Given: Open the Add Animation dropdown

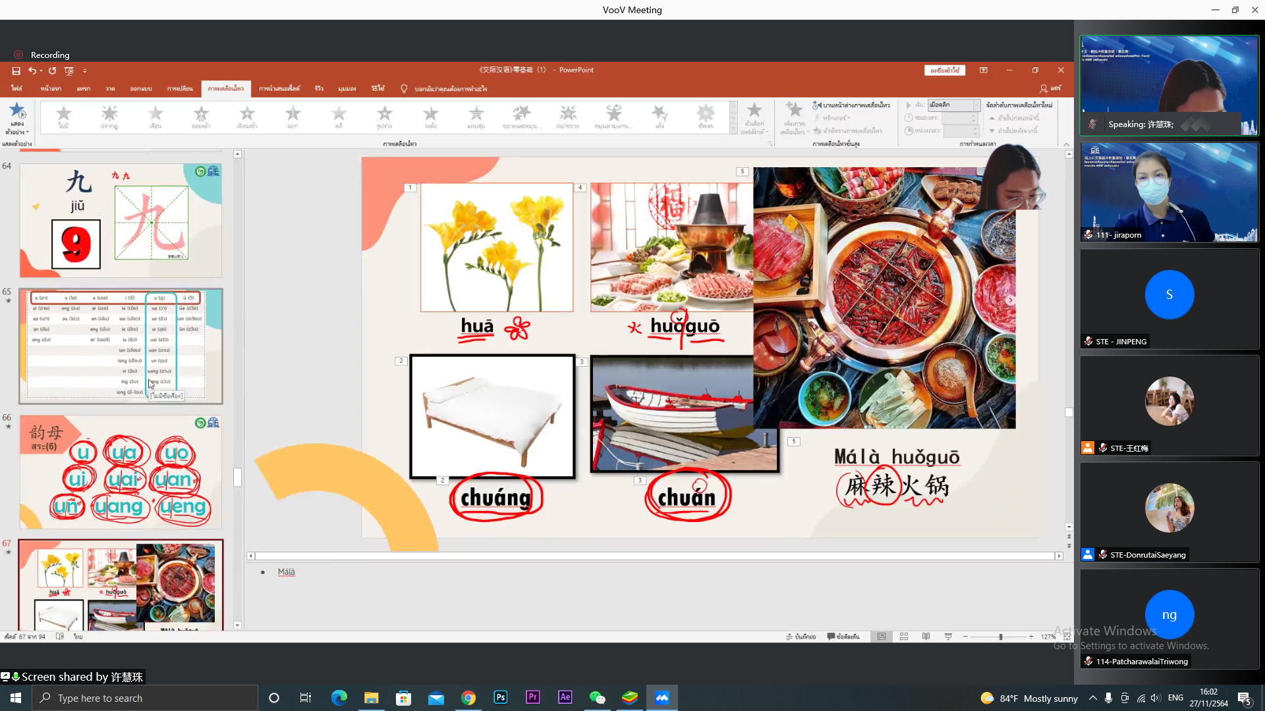Looking at the screenshot, I should (x=795, y=118).
